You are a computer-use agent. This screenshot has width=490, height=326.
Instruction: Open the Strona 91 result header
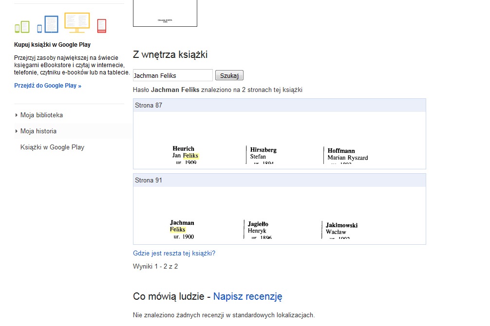(148, 181)
